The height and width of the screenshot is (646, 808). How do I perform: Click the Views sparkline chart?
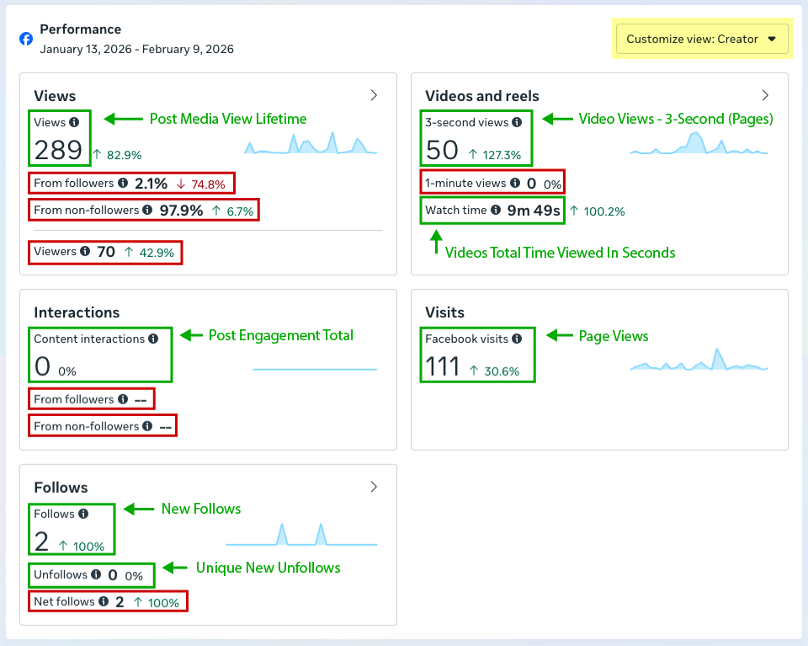311,144
